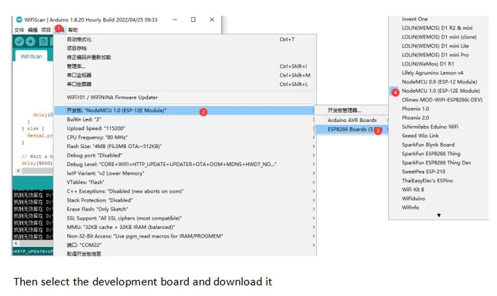Click editor horizontal scrollbar left arrow
The image size is (497, 296).
pyautogui.click(x=19, y=170)
